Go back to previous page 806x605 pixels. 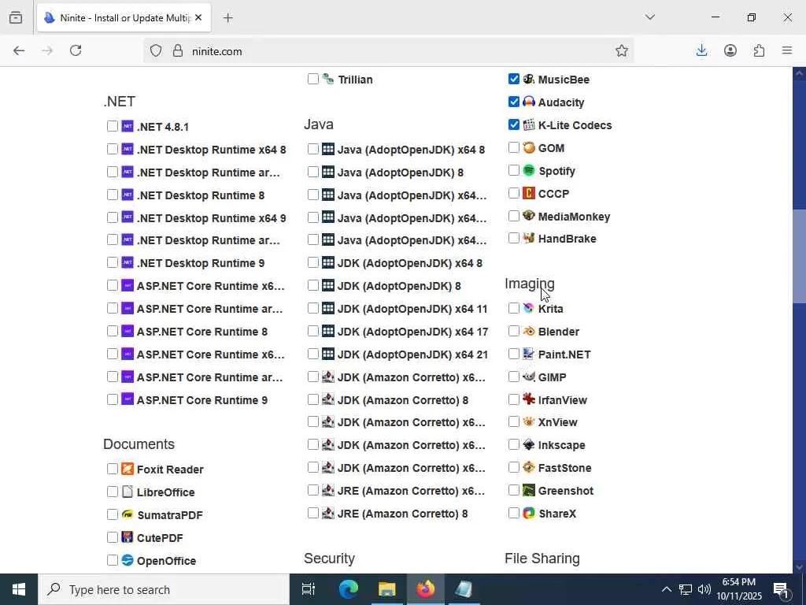point(19,50)
